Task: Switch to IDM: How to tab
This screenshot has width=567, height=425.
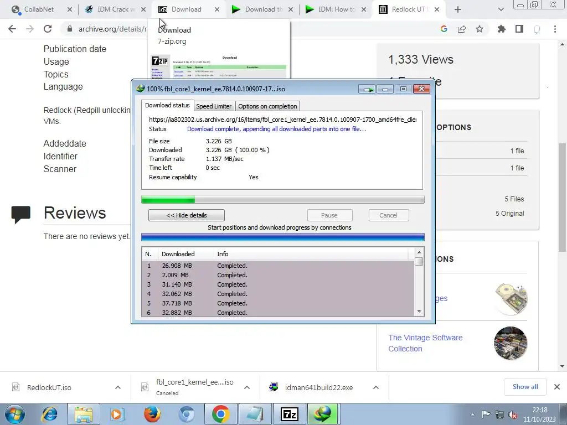Action: [336, 9]
